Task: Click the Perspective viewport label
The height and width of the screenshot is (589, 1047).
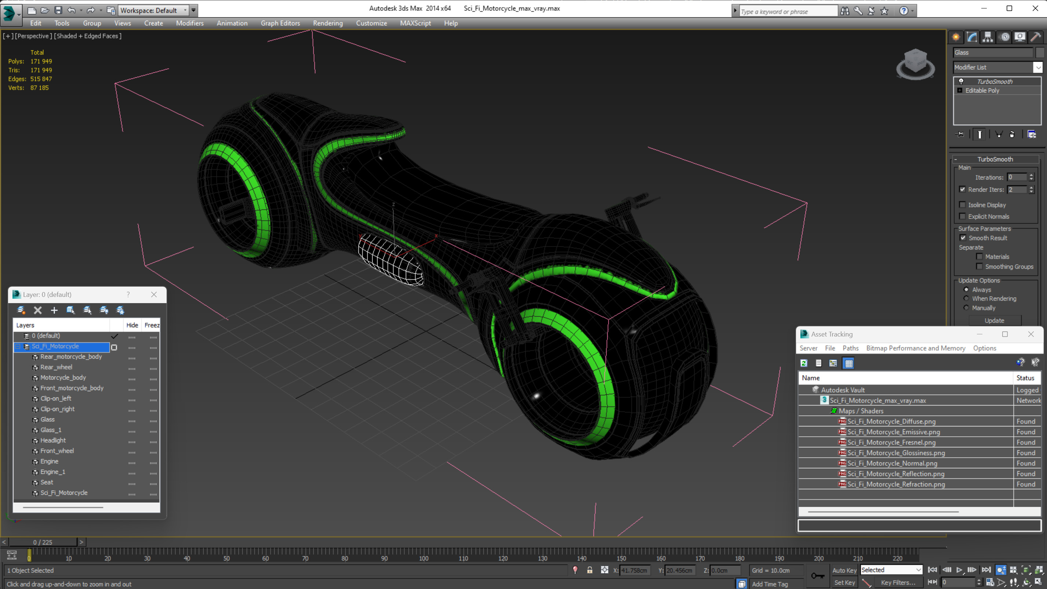Action: coord(33,36)
